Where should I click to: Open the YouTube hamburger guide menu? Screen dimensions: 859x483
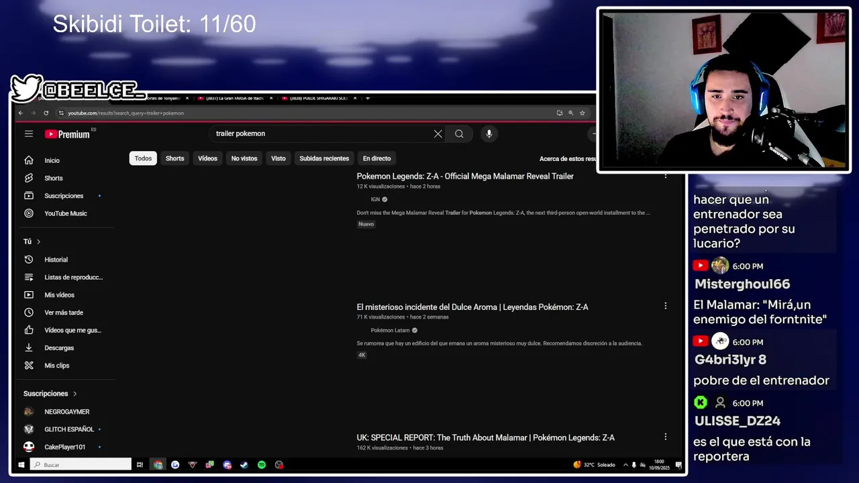[x=29, y=133]
